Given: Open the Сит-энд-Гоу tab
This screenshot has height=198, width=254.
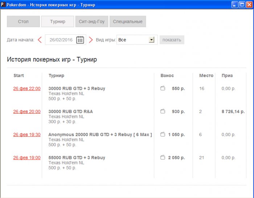Looking at the screenshot, I should 92,21.
